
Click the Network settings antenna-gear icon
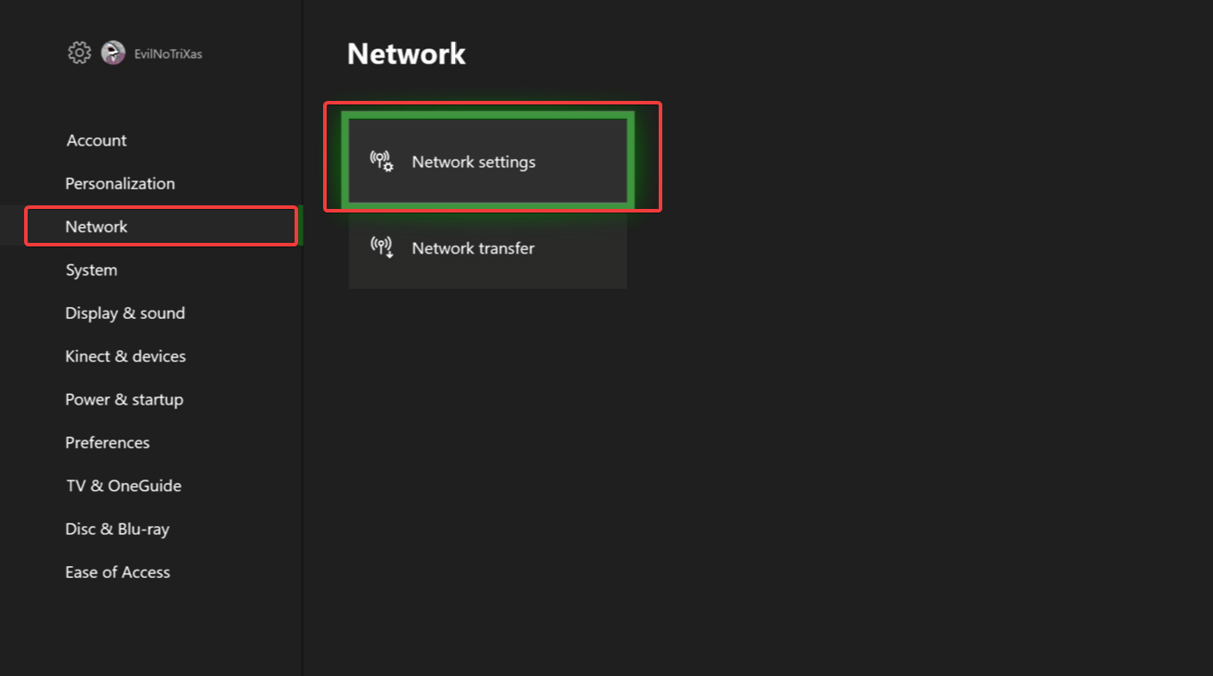tap(381, 162)
